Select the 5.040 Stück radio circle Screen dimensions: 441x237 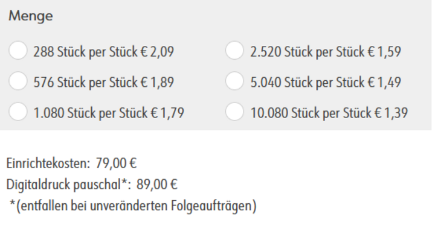coord(234,81)
